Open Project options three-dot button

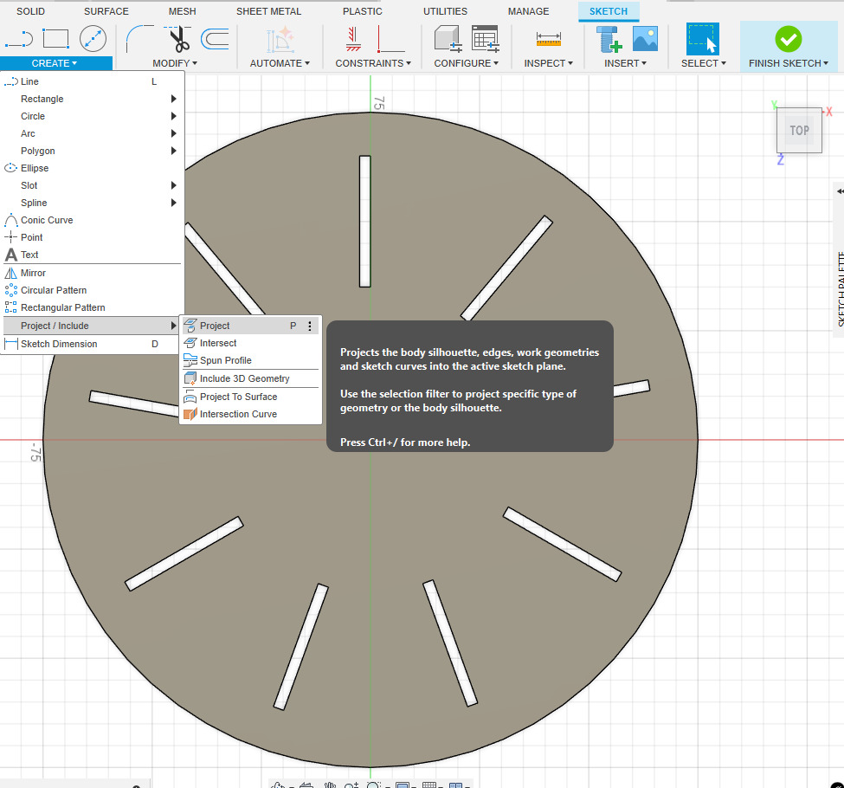click(310, 326)
